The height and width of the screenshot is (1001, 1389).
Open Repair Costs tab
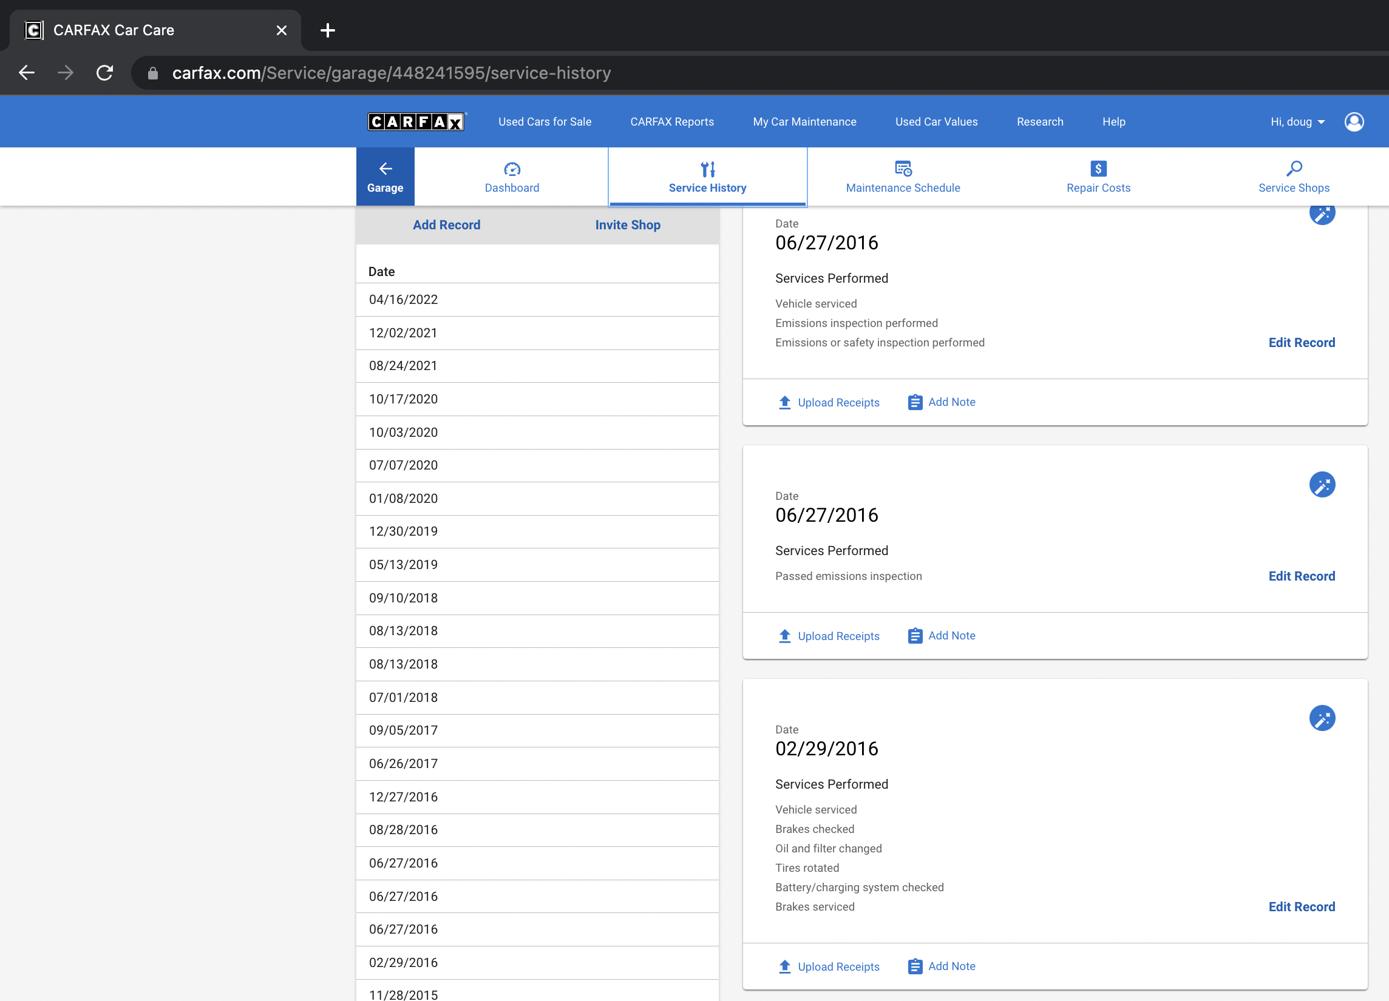(x=1098, y=176)
